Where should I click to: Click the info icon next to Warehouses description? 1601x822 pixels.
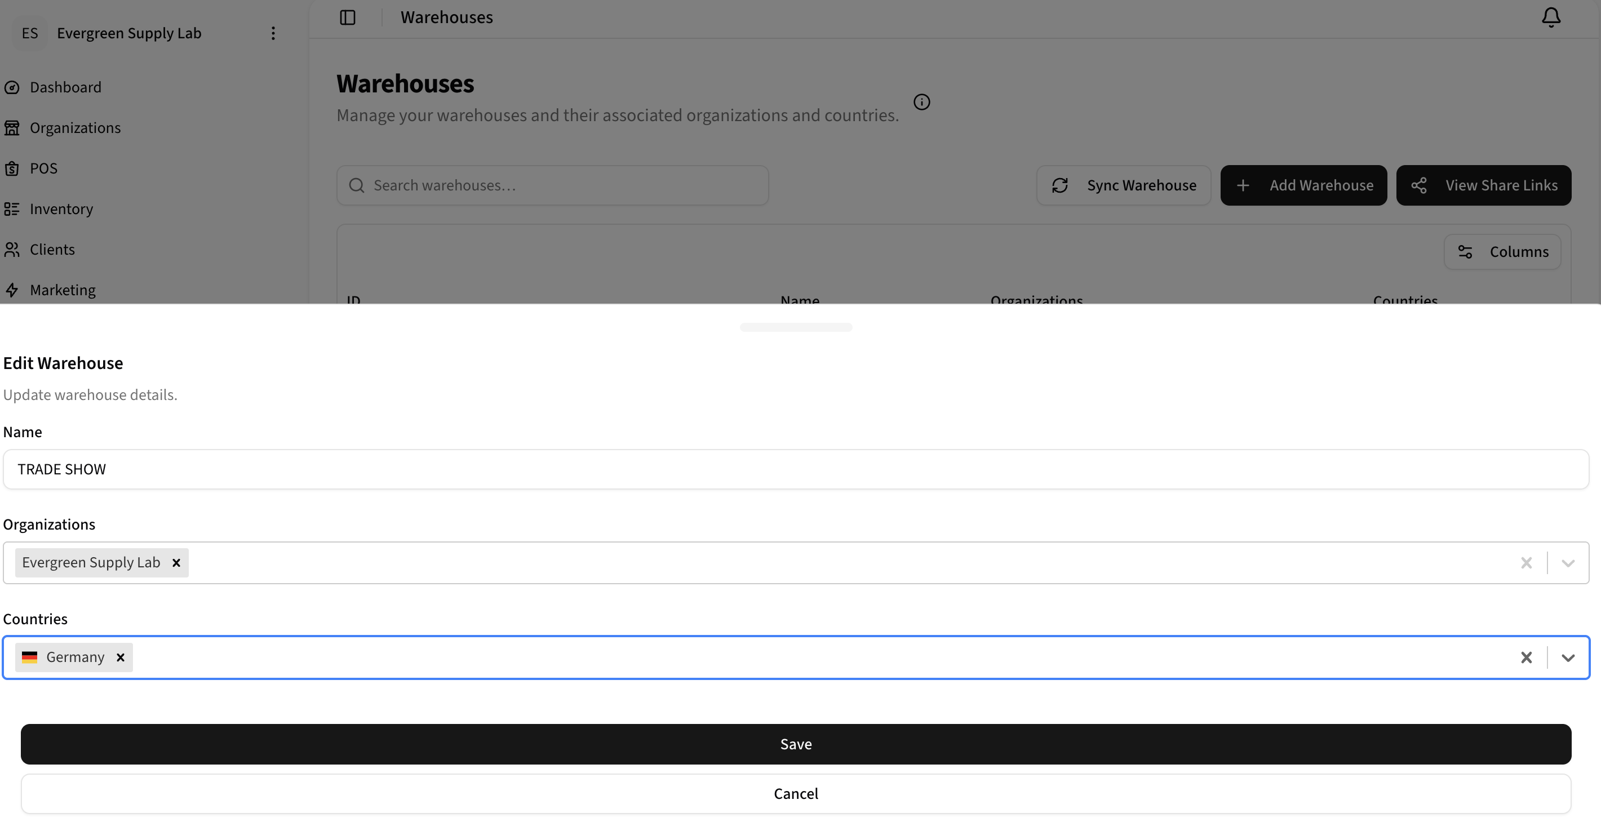[922, 102]
